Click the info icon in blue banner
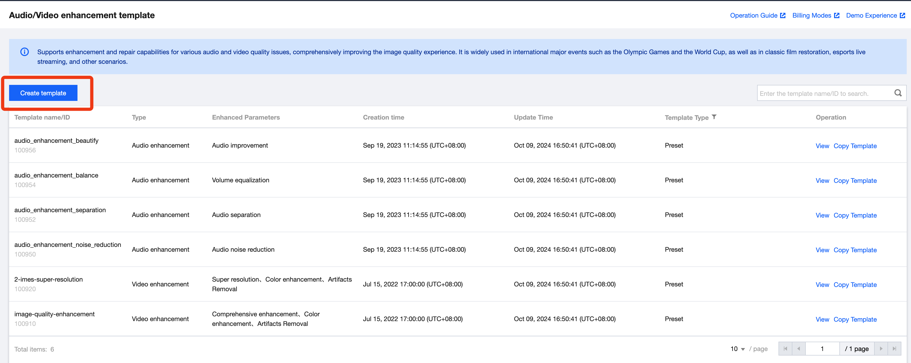911x363 pixels. pyautogui.click(x=24, y=52)
